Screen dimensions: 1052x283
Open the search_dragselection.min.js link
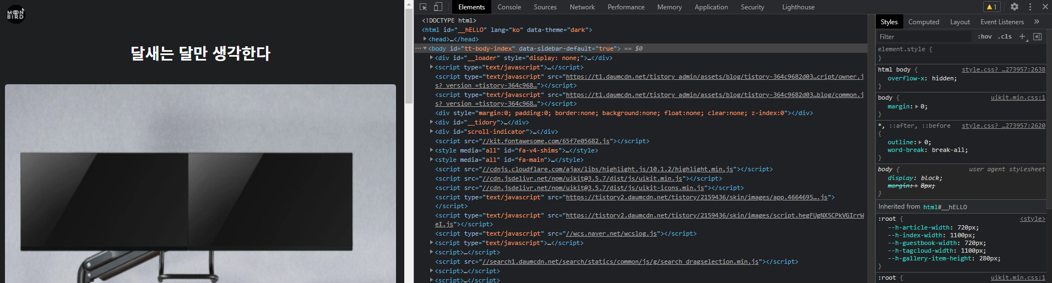pos(621,262)
